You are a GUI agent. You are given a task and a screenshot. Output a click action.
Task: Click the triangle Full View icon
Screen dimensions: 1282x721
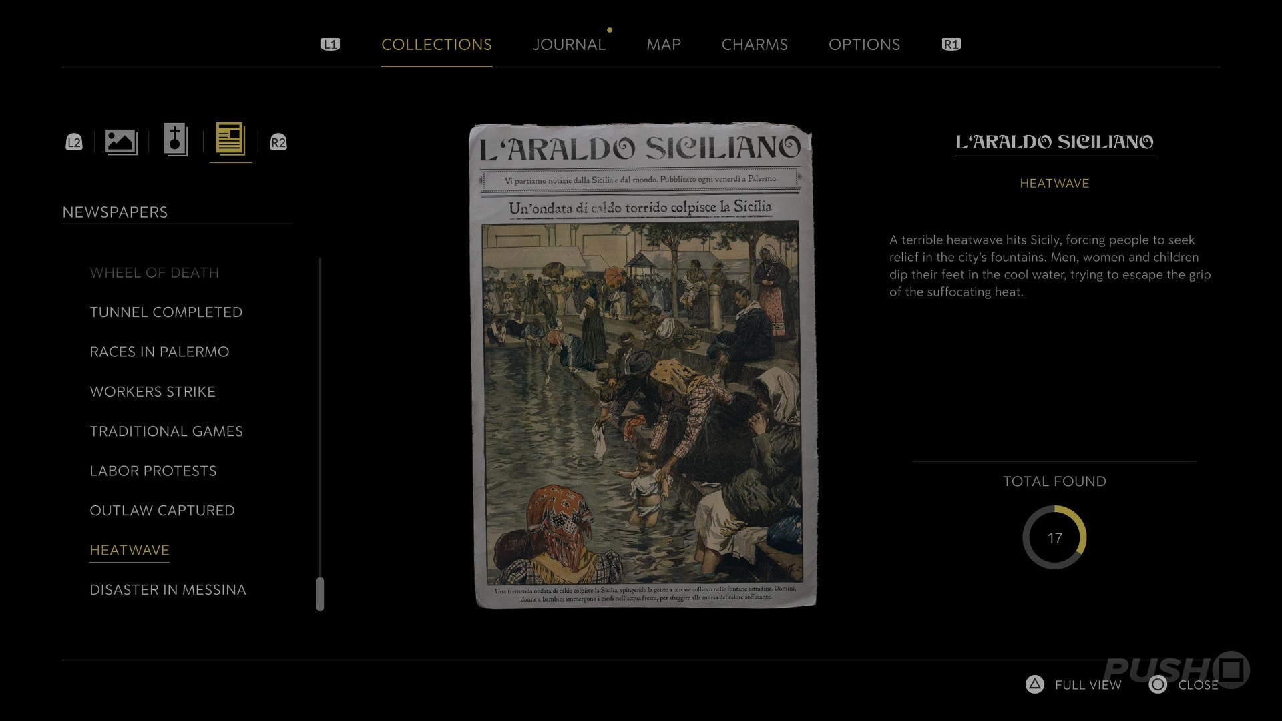click(x=1034, y=684)
